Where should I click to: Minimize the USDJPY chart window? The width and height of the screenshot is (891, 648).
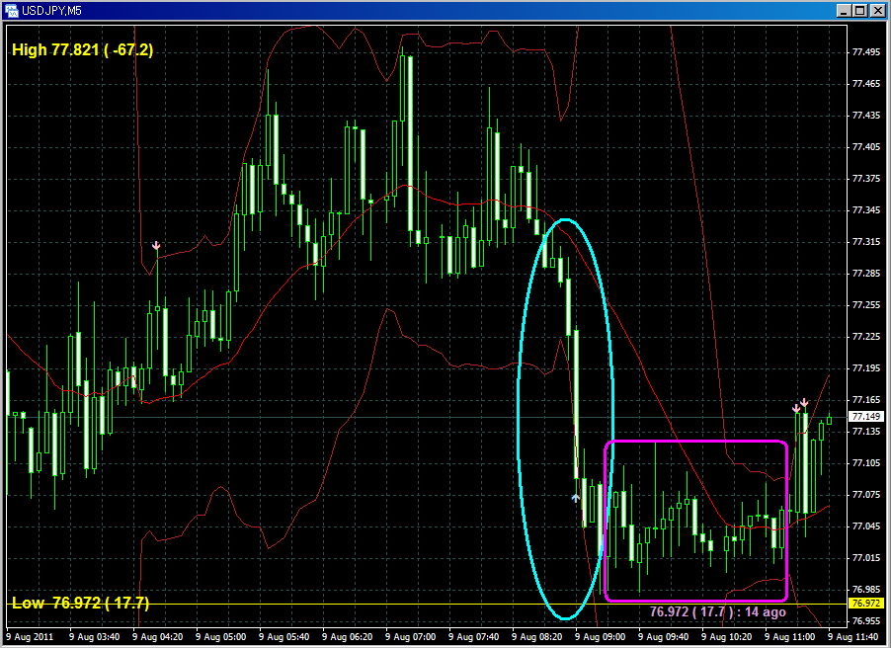[x=843, y=10]
